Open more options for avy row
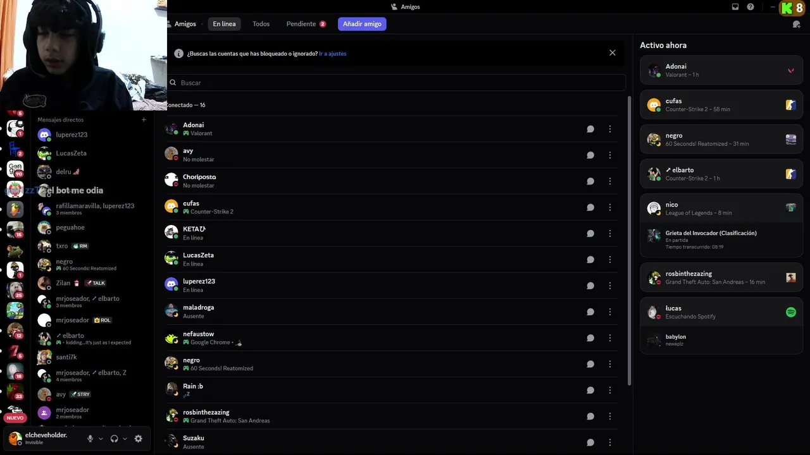 pos(610,155)
